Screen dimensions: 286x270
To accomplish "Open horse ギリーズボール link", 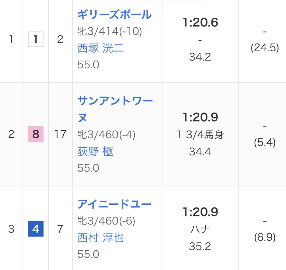I will (114, 15).
